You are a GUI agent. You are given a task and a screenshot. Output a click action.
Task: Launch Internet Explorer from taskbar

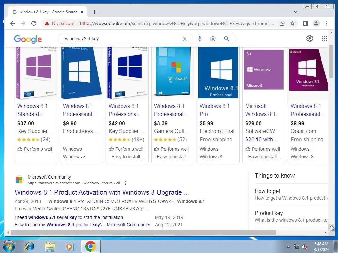[x=29, y=246]
